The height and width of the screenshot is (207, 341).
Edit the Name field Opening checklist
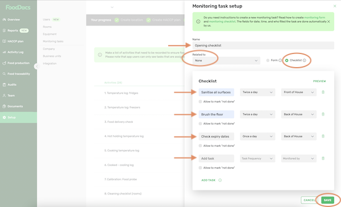coord(263,45)
